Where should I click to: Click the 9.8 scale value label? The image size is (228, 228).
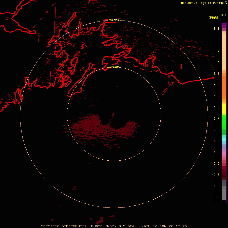(x=217, y=28)
